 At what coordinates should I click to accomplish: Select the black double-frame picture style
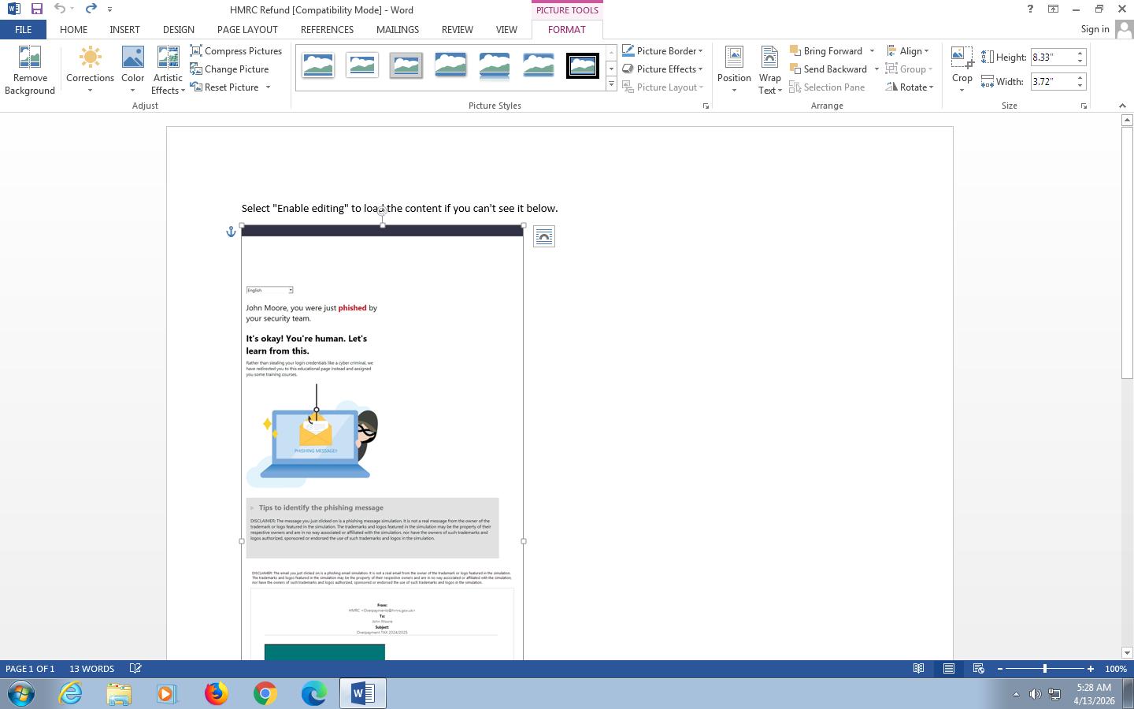[x=582, y=65]
